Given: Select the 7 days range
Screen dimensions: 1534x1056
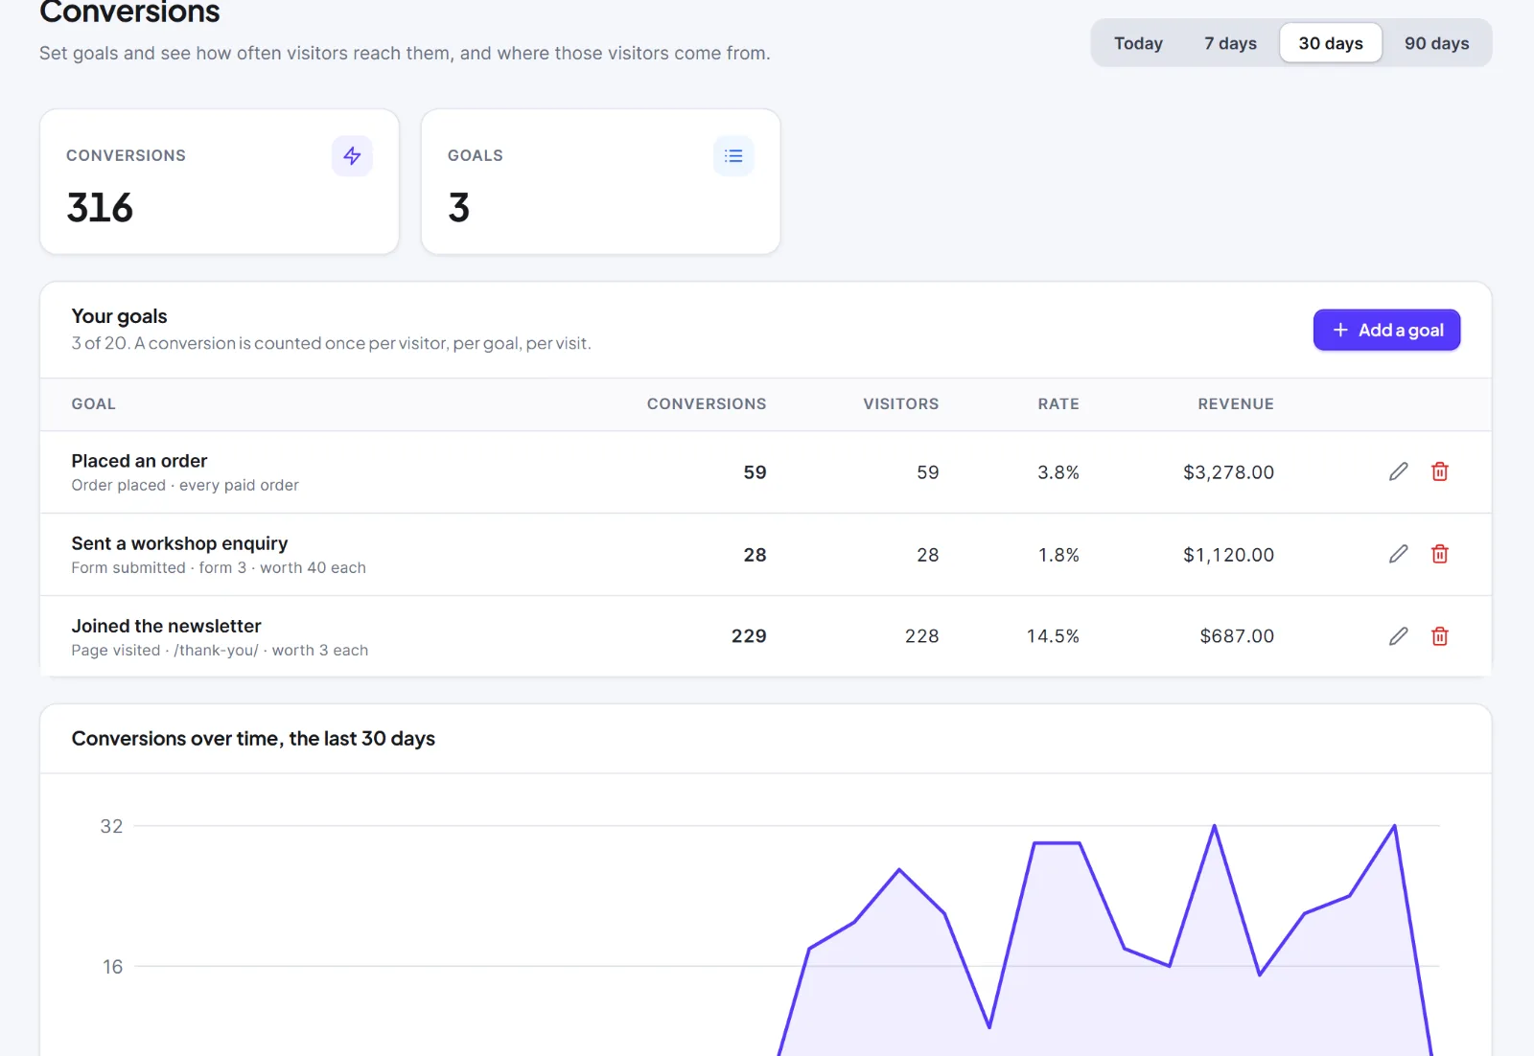Looking at the screenshot, I should point(1230,43).
